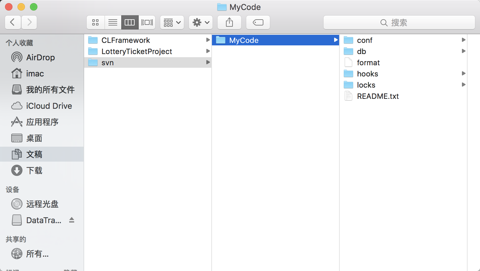Expand MyCode folder arrow
The image size is (480, 271).
(336, 40)
